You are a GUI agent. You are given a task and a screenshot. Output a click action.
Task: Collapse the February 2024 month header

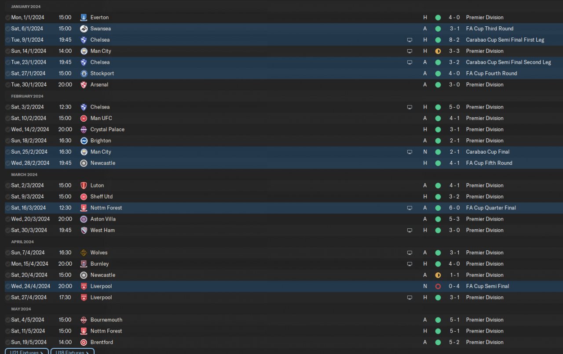coord(27,96)
